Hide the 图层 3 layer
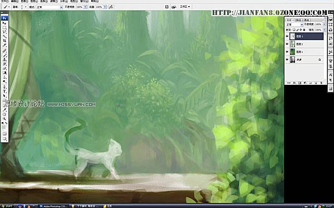 [287, 36]
